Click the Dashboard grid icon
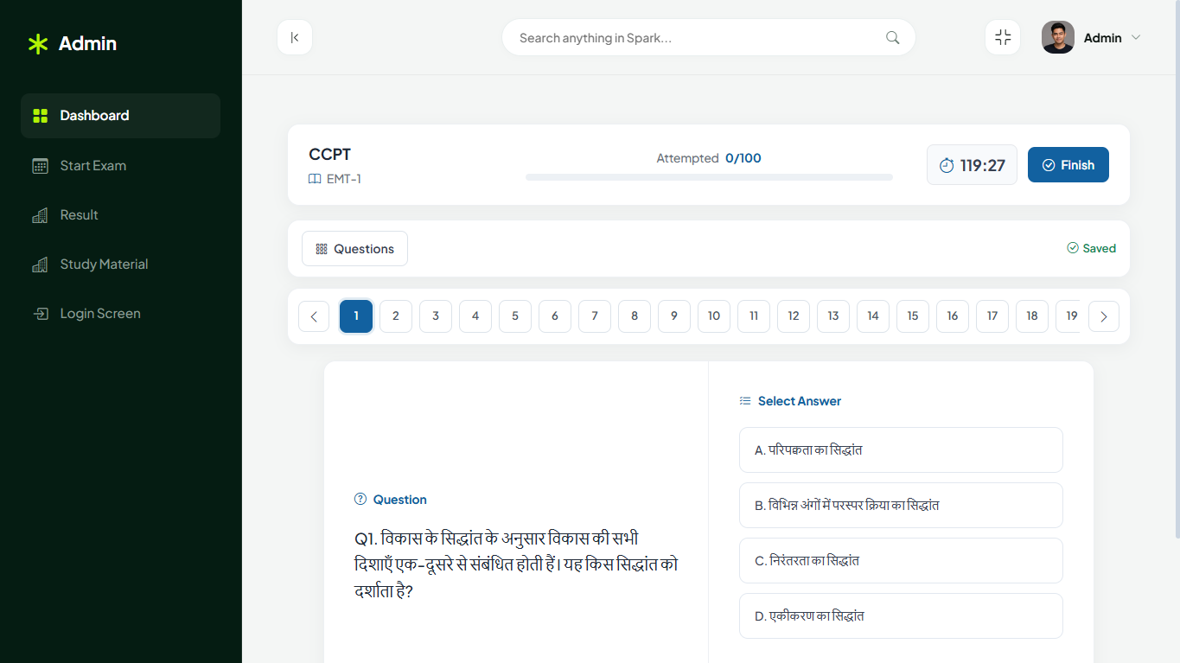 coord(40,116)
